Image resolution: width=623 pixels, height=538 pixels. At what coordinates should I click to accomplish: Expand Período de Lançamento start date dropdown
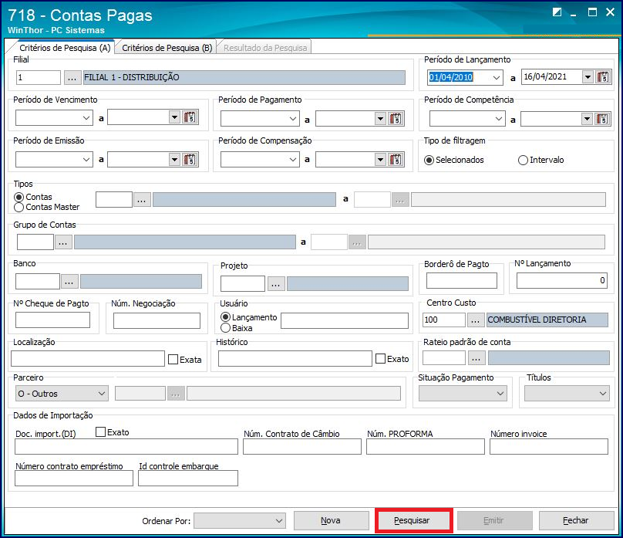tap(497, 77)
